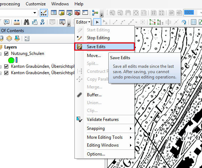Expand the More Editing Tools submenu arrow
This screenshot has height=168, width=202.
131,137
